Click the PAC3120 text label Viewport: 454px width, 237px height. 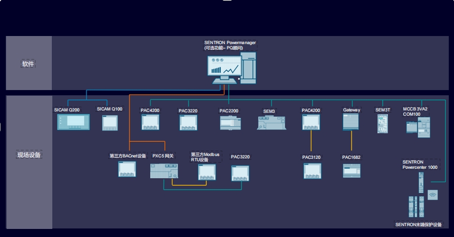[311, 157]
